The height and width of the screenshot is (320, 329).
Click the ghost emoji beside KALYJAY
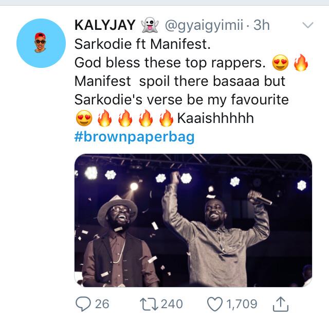[150, 25]
